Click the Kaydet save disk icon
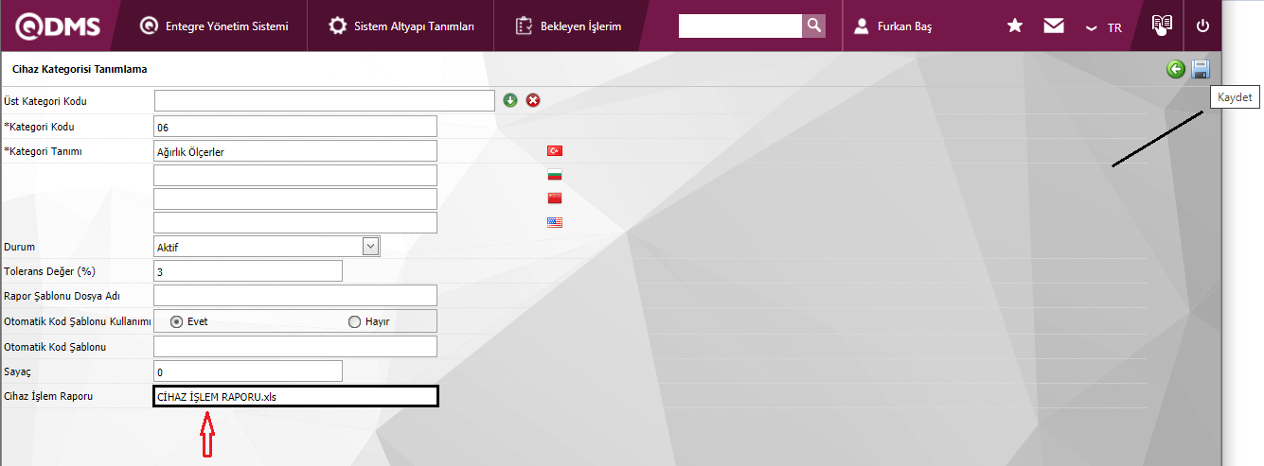 click(x=1201, y=69)
